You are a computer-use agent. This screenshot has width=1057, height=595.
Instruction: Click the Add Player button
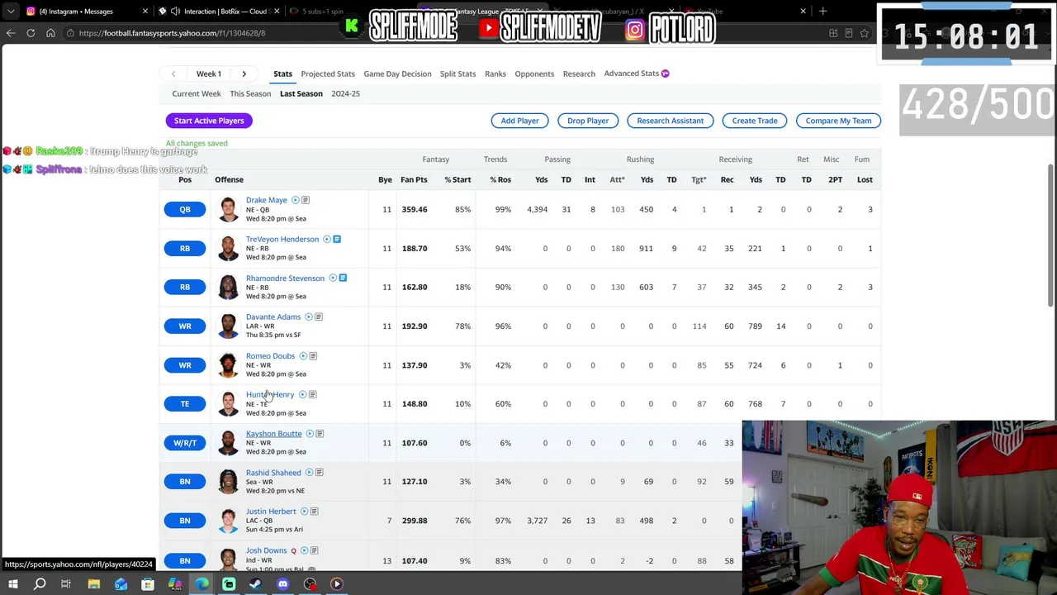(519, 121)
